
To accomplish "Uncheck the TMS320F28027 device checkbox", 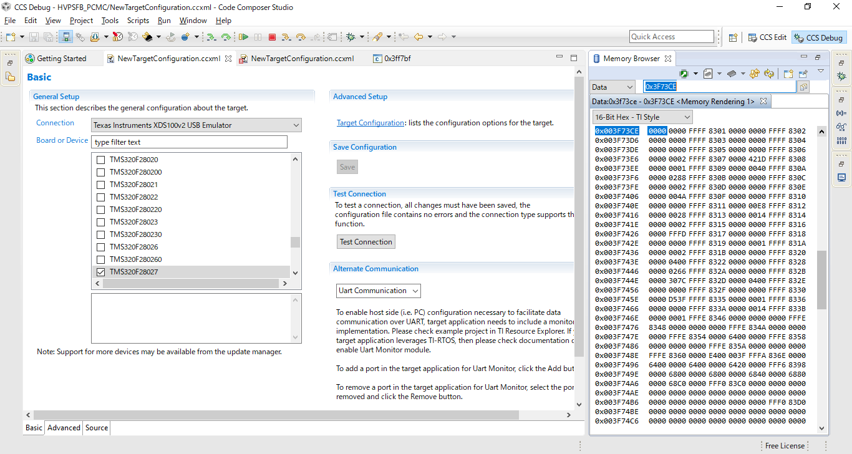I will point(100,272).
